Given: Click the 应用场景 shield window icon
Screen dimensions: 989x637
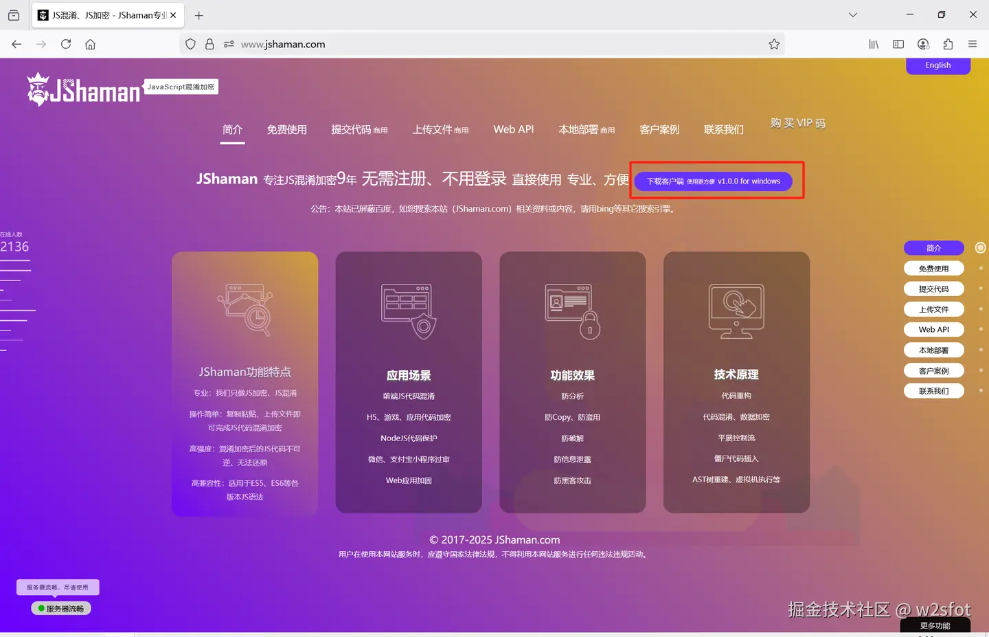Looking at the screenshot, I should 409,311.
